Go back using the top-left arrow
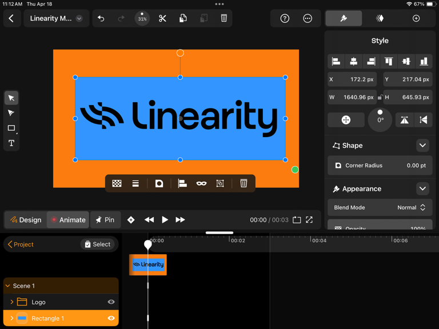The image size is (439, 329). pos(11,18)
